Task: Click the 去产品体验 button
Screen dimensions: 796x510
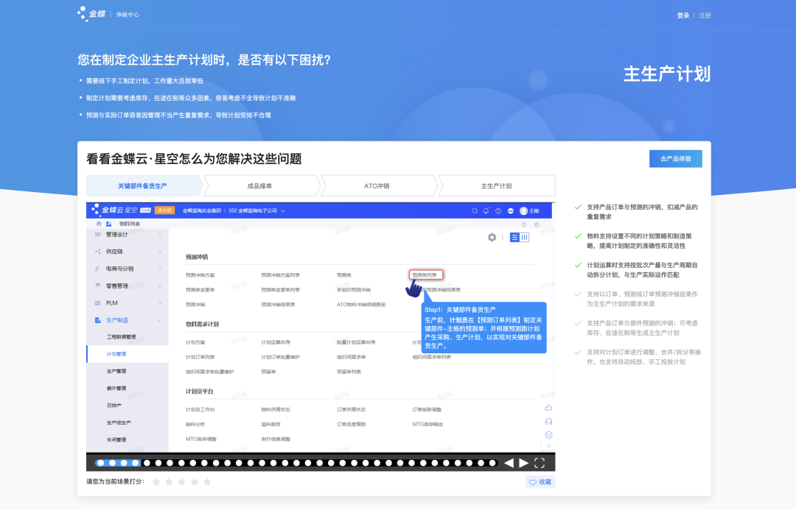Action: coord(676,159)
